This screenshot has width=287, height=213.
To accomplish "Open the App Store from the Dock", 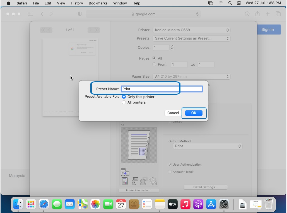I will (x=211, y=205).
